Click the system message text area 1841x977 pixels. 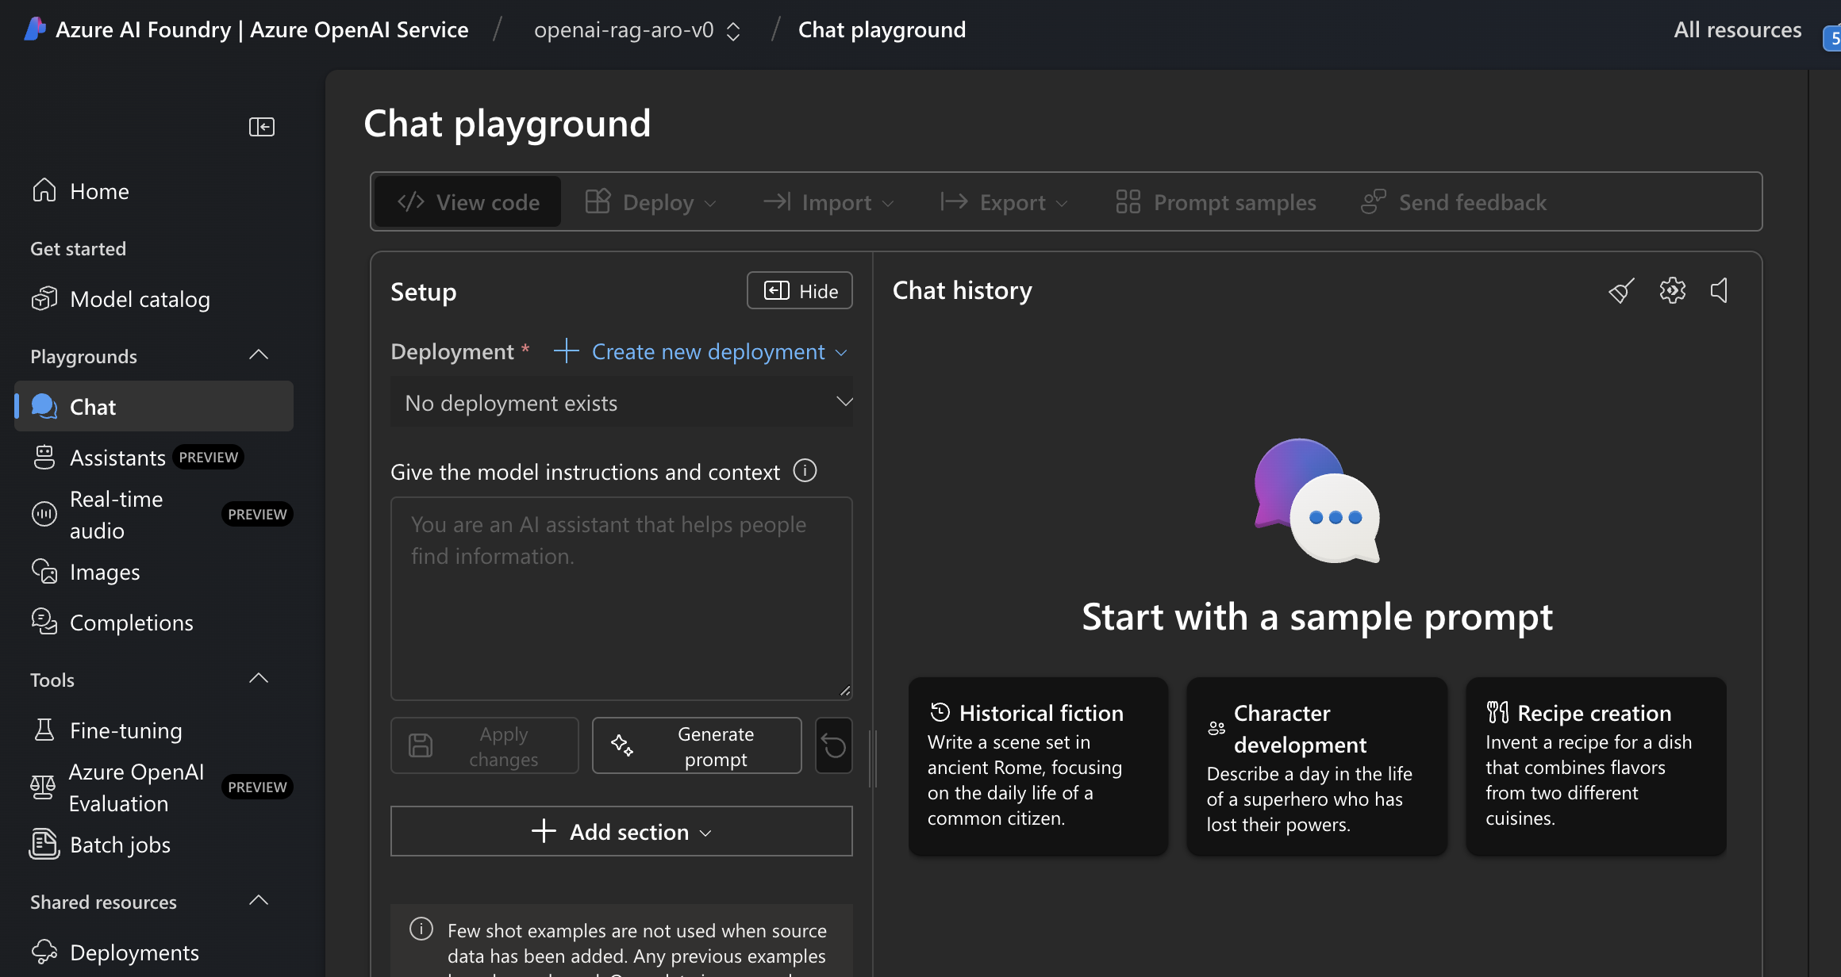[621, 599]
